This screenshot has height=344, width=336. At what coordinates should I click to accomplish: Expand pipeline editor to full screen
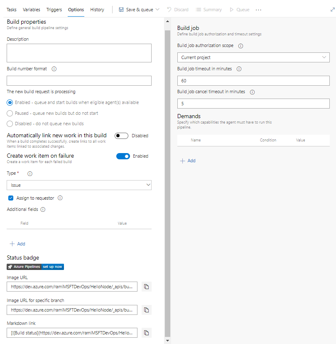pos(333,10)
